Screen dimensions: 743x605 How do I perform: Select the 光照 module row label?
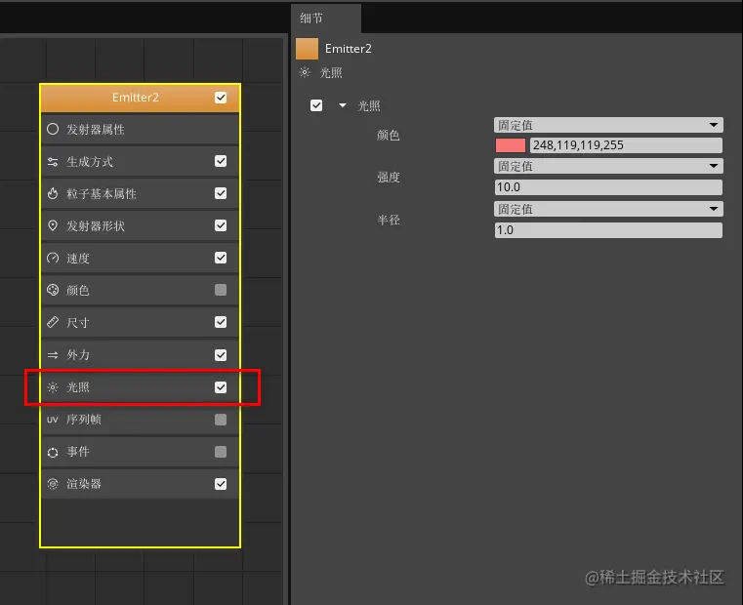coord(78,387)
